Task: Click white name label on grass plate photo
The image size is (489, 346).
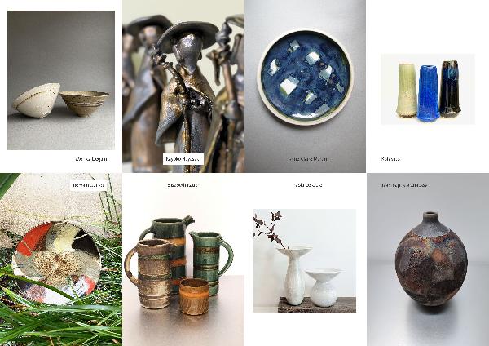Action: pyautogui.click(x=88, y=185)
